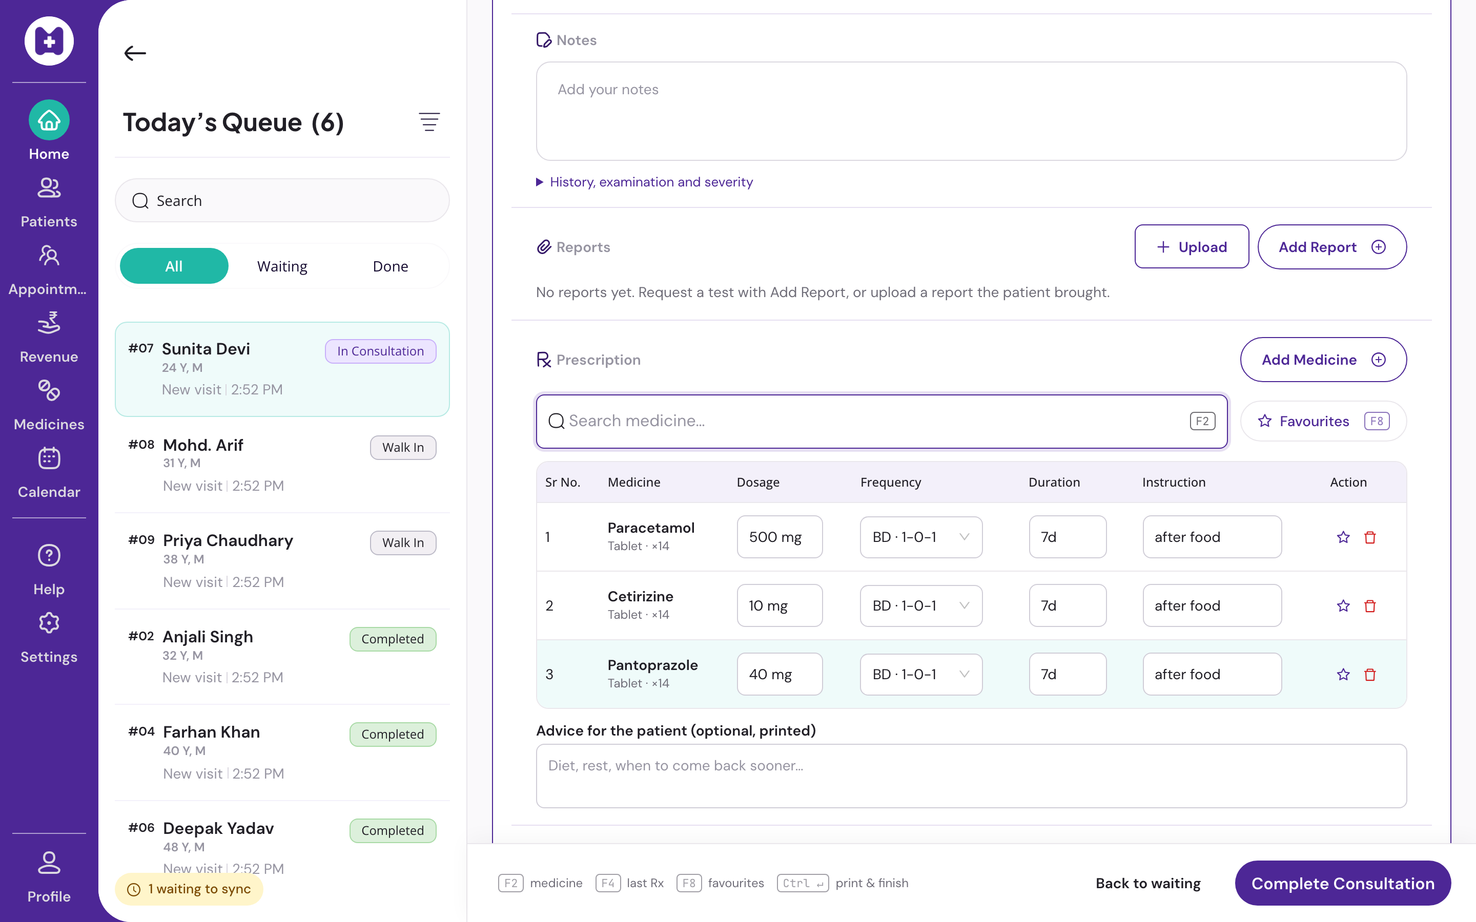Click Complete Consultation button
Viewport: 1476px width, 922px height.
1342,883
